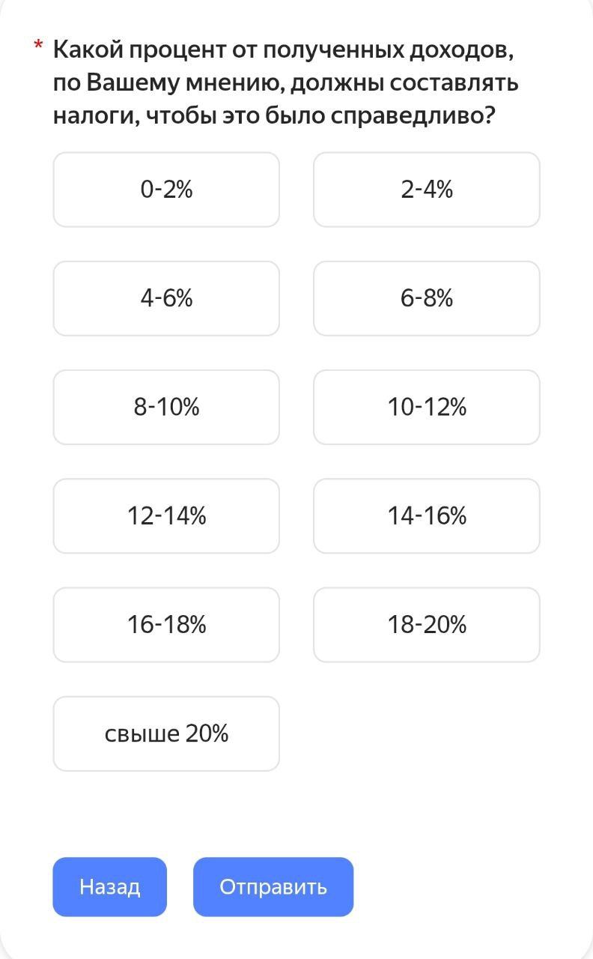Pick the 18-20% answer option

tap(426, 624)
